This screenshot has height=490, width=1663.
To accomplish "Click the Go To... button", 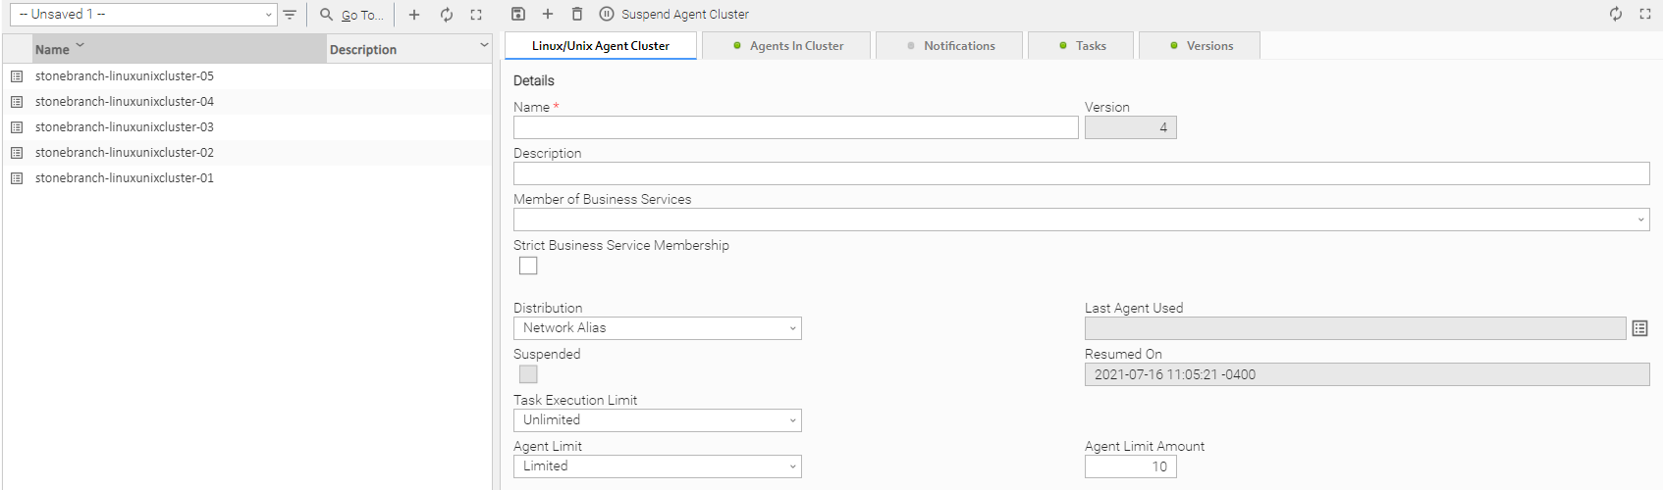I will pyautogui.click(x=352, y=15).
